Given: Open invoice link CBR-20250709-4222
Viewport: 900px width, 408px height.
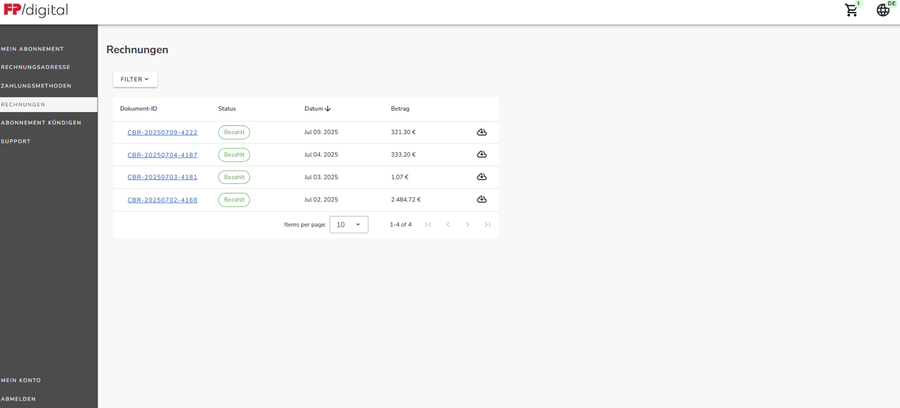Looking at the screenshot, I should (x=162, y=133).
